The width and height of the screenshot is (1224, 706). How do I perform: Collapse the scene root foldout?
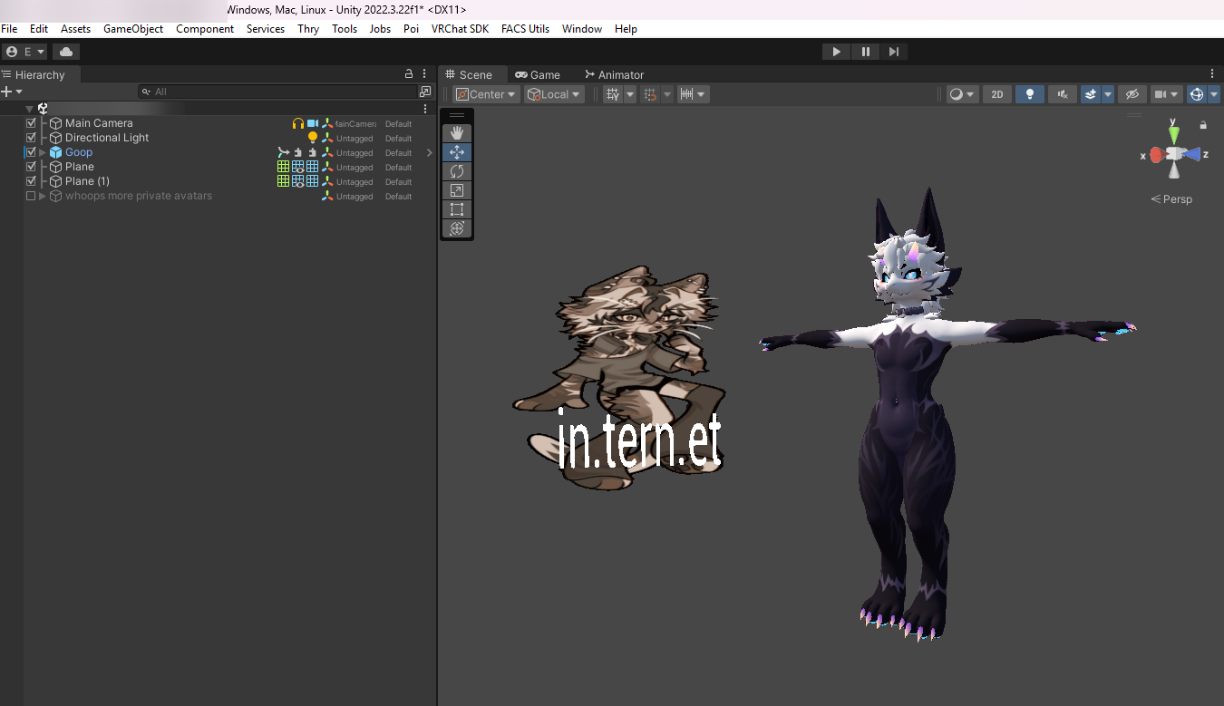(x=29, y=109)
